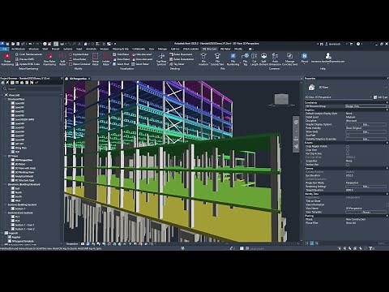The height and width of the screenshot is (292, 389).
Task: Select the Explode Rebar command
Action: (79, 54)
